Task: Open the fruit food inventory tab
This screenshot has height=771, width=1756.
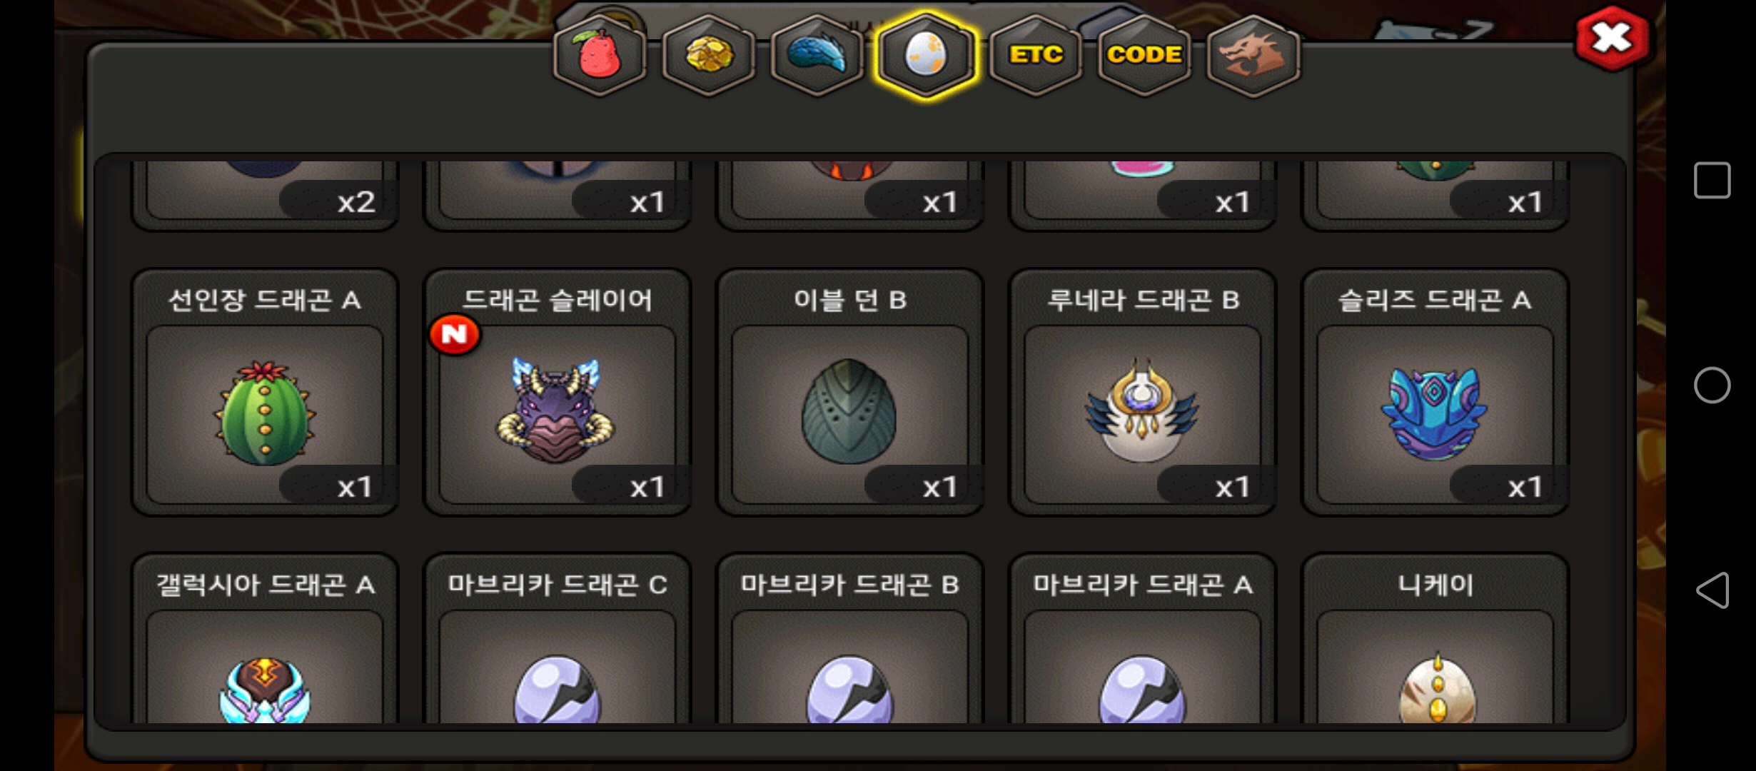Action: (600, 56)
